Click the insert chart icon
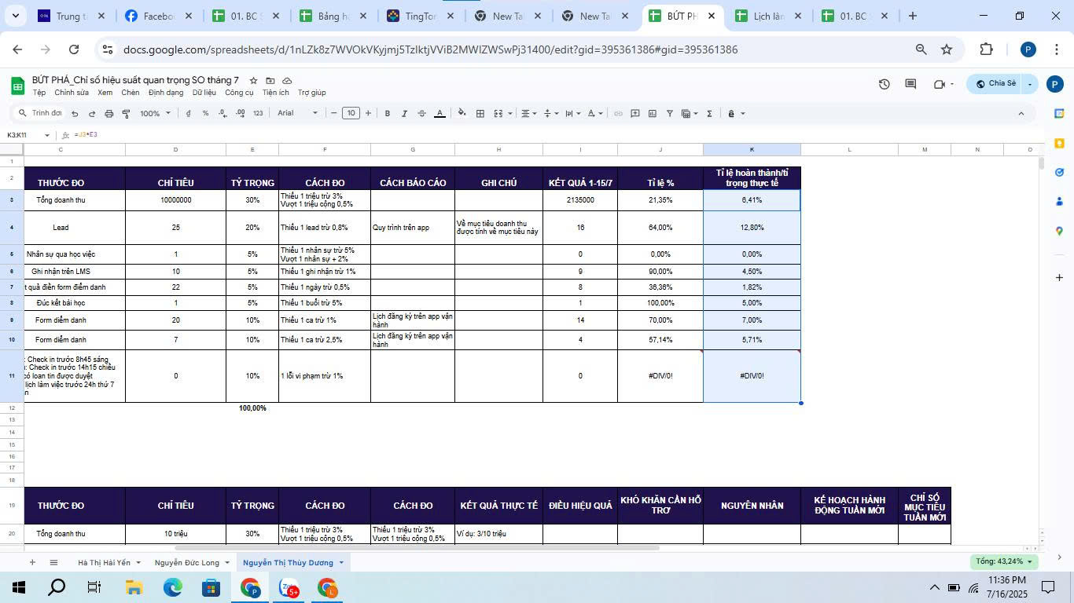This screenshot has width=1074, height=603. (x=652, y=114)
